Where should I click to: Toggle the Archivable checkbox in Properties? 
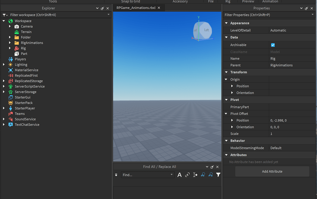pyautogui.click(x=273, y=45)
